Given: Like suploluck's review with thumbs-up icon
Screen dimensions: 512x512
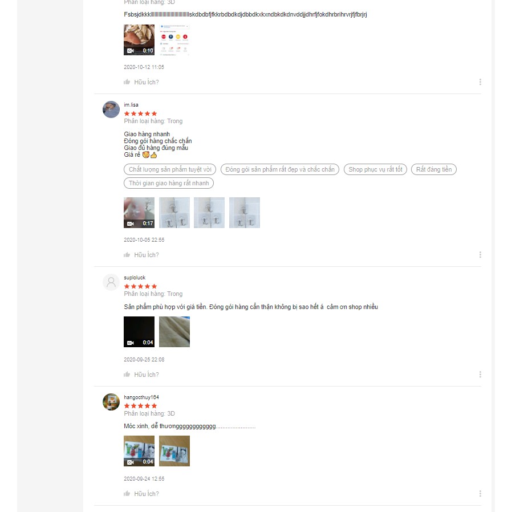Looking at the screenshot, I should click(127, 374).
